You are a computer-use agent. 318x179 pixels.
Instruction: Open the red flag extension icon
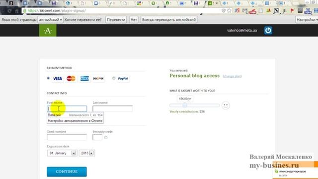(x=292, y=10)
